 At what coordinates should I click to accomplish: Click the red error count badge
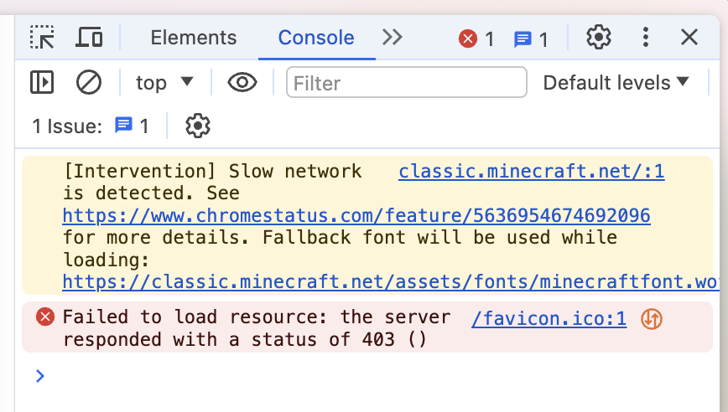(x=476, y=39)
